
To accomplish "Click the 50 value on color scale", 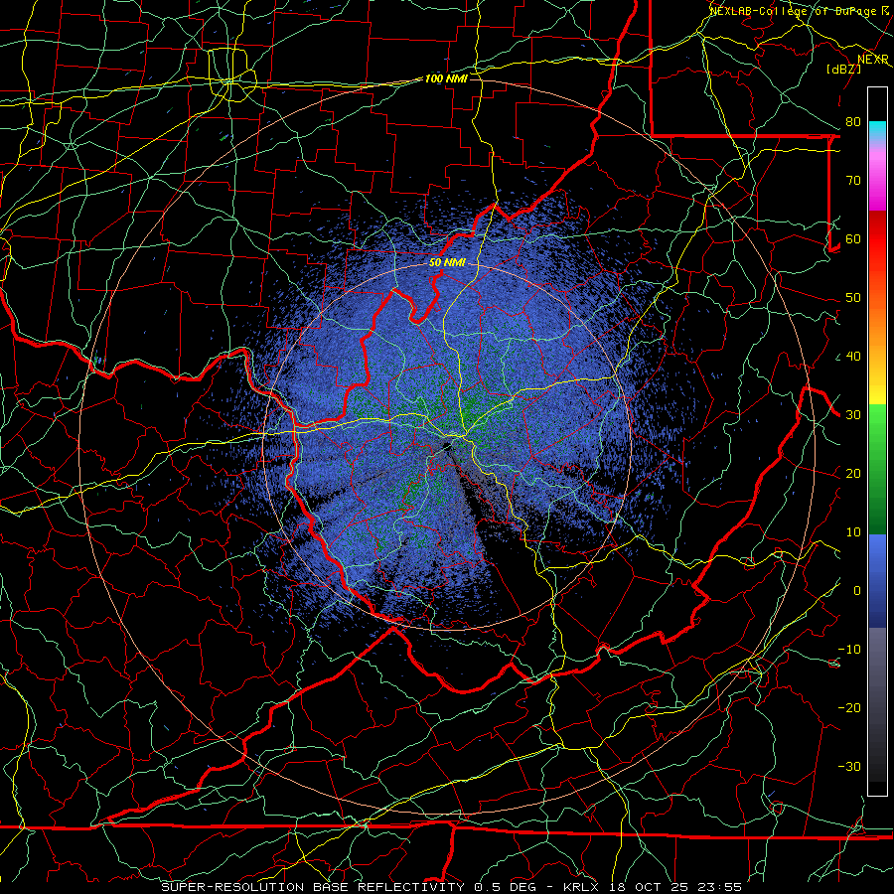I will [x=853, y=298].
